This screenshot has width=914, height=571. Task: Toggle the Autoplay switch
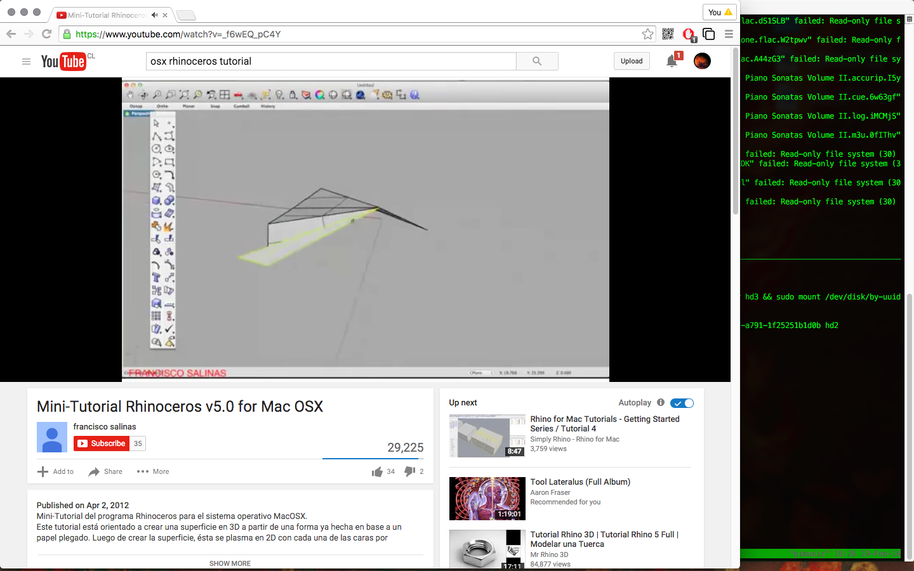coord(682,403)
